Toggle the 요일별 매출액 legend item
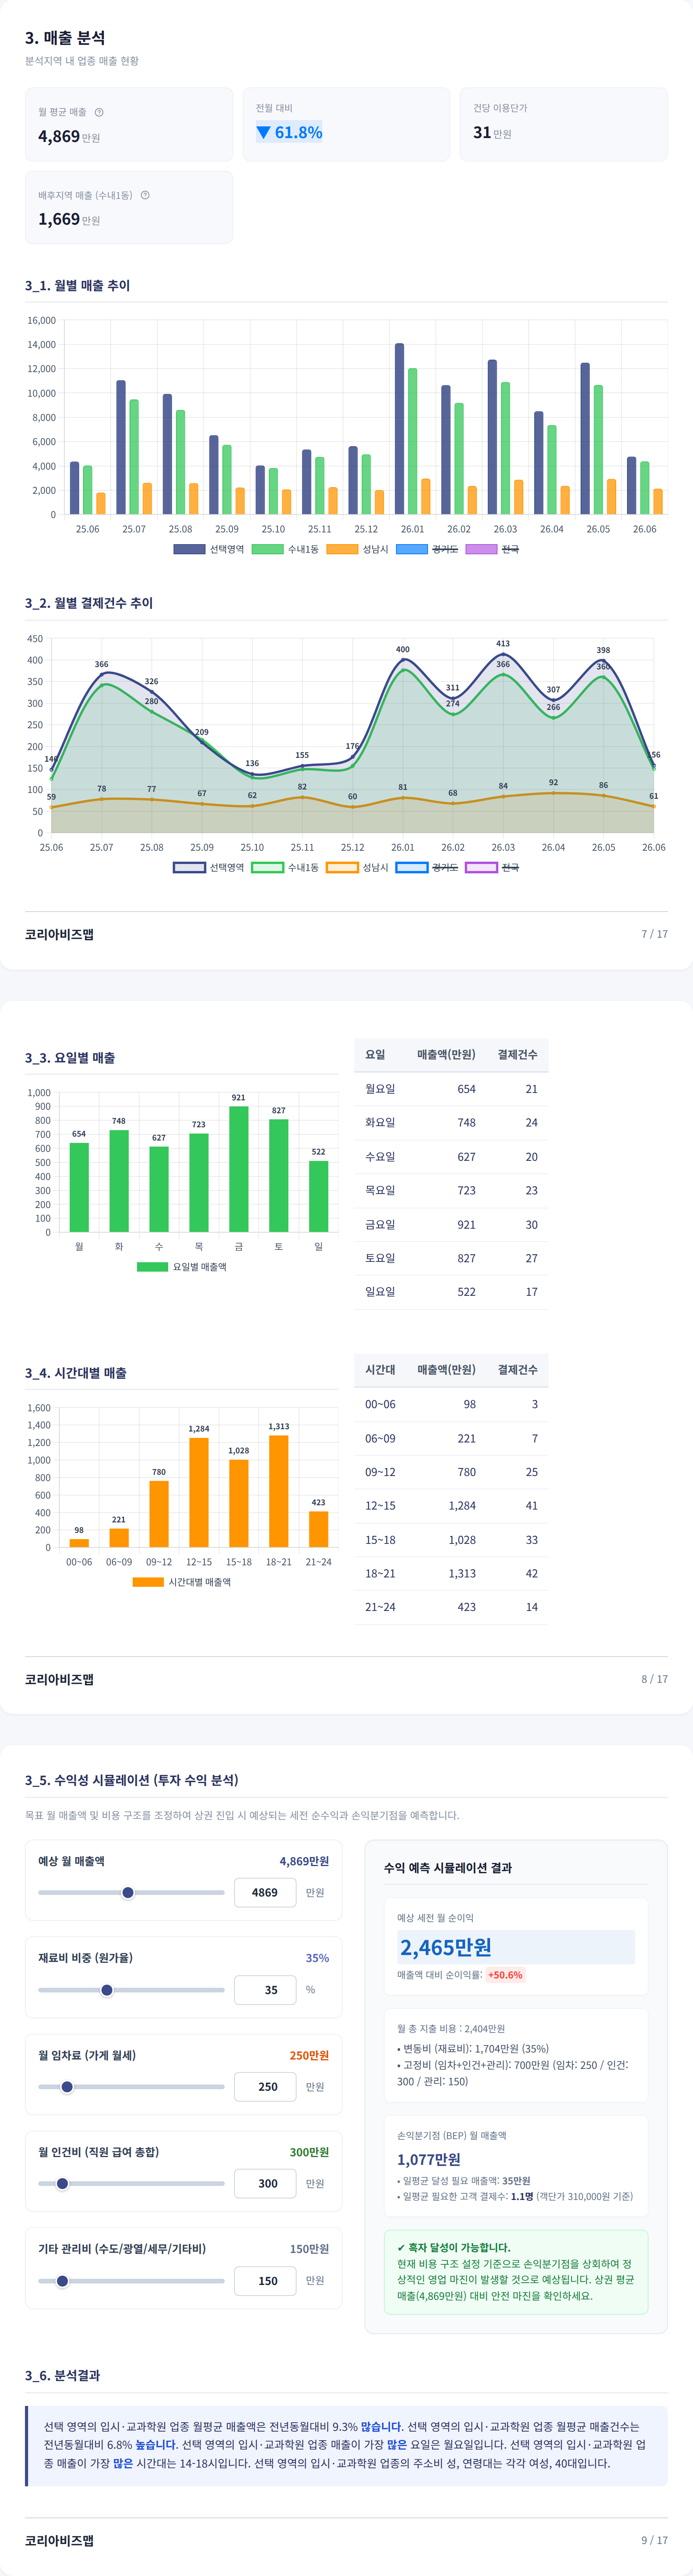This screenshot has width=693, height=2576. coord(182,1266)
